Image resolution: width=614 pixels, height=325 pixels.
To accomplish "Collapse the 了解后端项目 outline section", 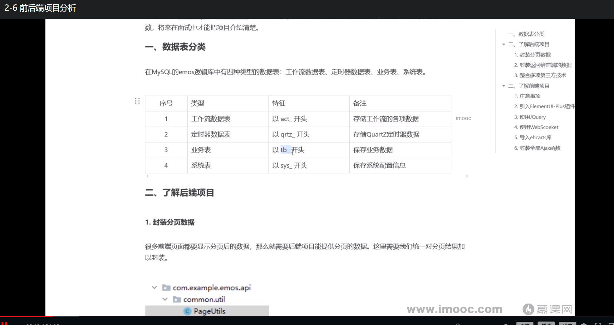I will (504, 44).
